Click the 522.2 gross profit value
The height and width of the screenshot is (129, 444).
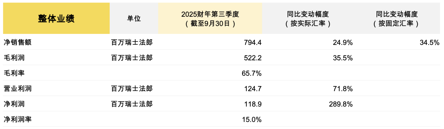pyautogui.click(x=253, y=58)
